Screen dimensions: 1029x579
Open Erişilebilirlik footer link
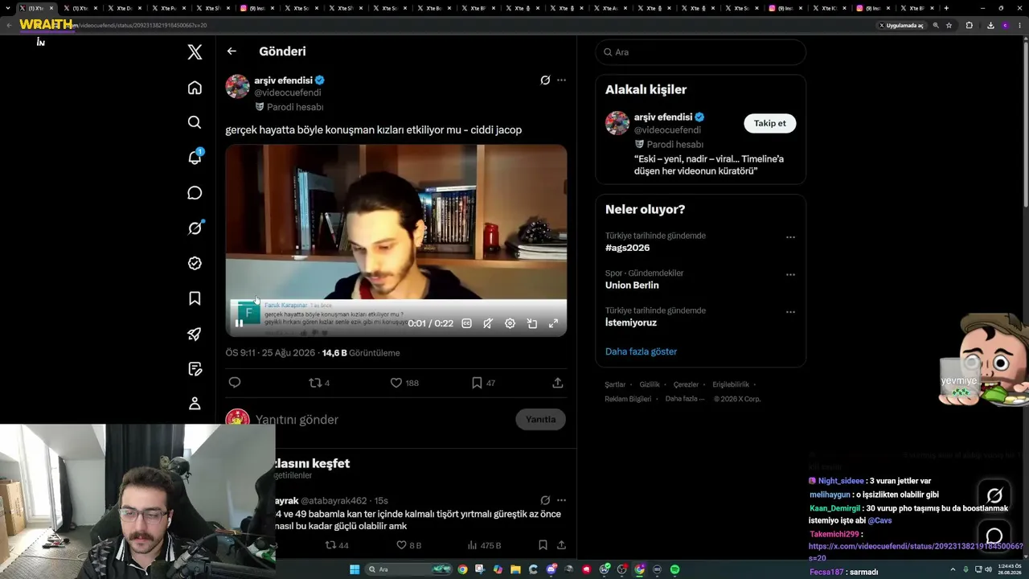click(731, 384)
